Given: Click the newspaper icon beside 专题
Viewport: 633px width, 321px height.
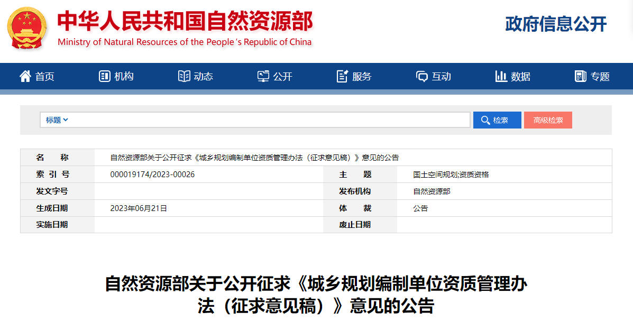Looking at the screenshot, I should click(x=581, y=76).
